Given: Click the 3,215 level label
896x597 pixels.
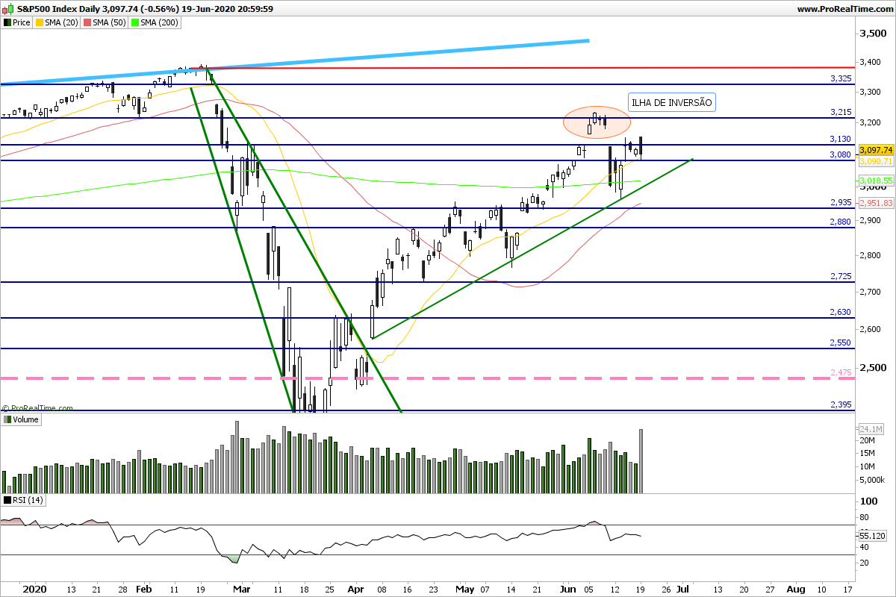Looking at the screenshot, I should pos(841,112).
